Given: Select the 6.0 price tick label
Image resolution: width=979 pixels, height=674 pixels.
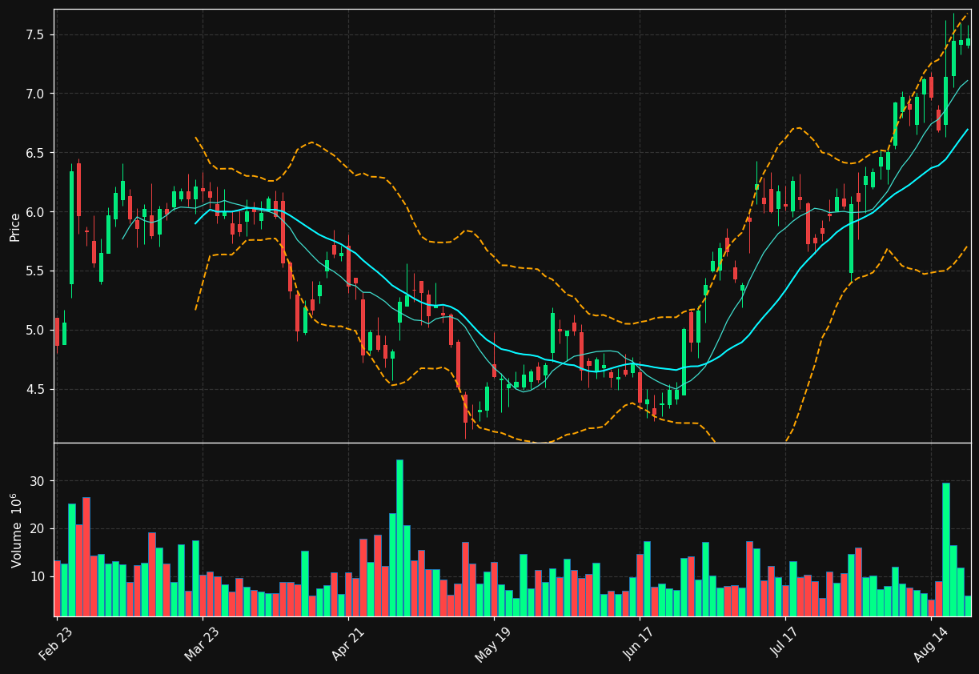Looking at the screenshot, I should tap(34, 212).
